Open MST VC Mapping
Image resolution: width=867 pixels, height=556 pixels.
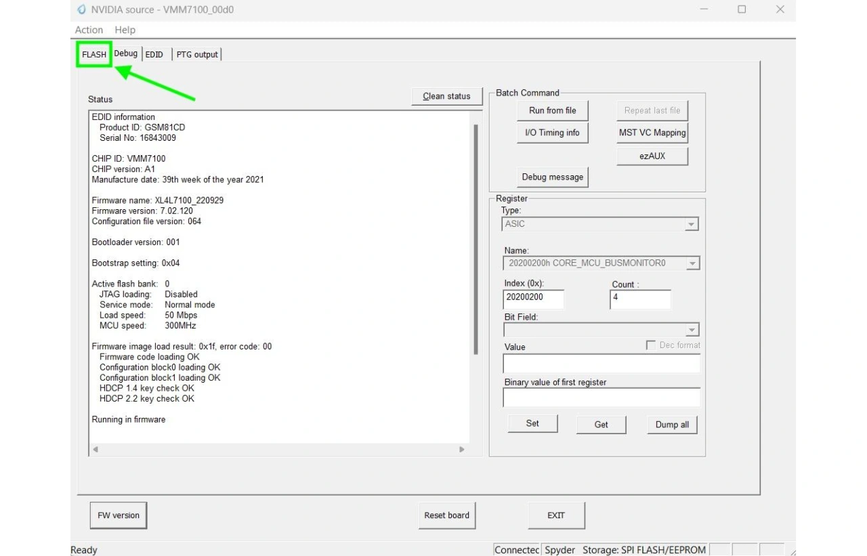pos(652,133)
